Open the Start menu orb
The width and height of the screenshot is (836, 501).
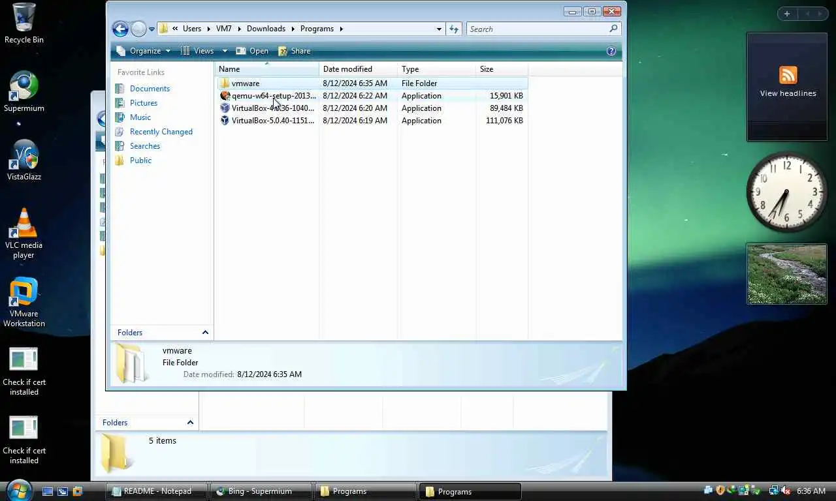coord(18,491)
